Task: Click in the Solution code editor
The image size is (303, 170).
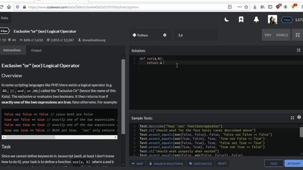Action: pyautogui.click(x=216, y=83)
